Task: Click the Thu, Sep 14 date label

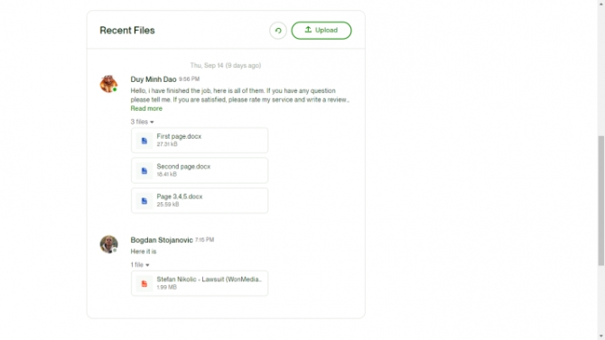Action: [x=226, y=66]
